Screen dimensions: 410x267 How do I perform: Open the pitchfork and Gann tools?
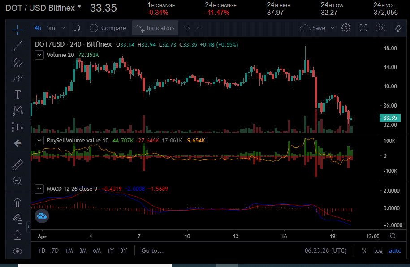click(17, 63)
